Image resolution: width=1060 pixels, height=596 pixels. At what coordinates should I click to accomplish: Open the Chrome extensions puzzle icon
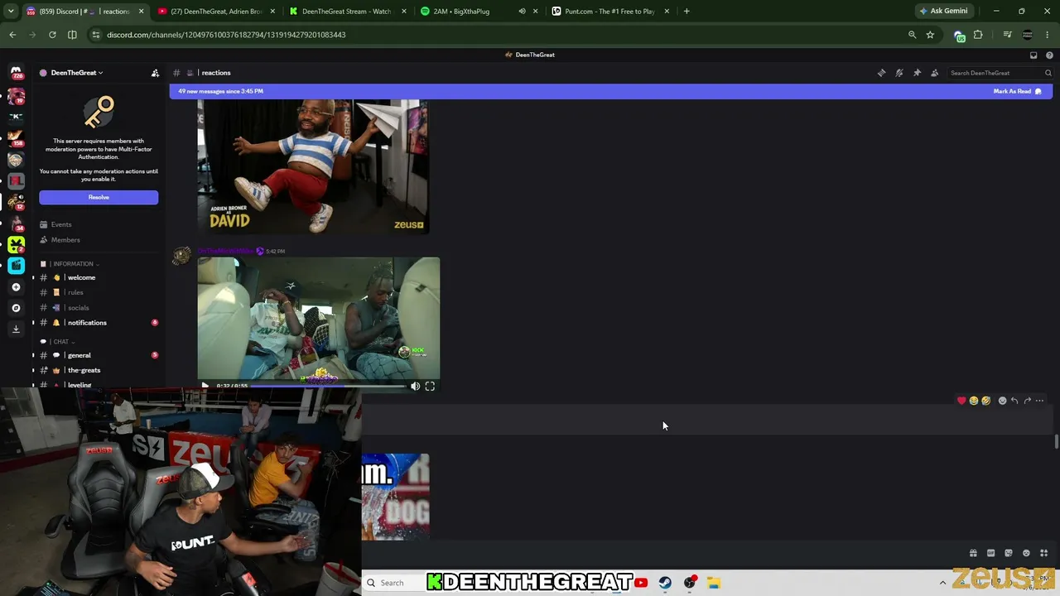(x=978, y=35)
